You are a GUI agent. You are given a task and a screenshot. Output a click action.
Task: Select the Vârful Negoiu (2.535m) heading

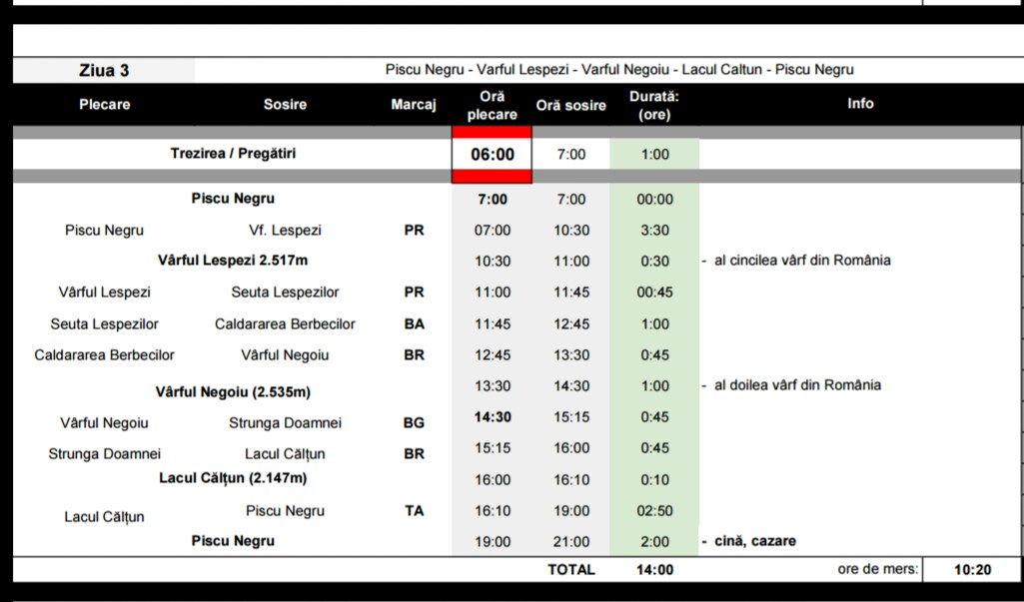coord(233,391)
